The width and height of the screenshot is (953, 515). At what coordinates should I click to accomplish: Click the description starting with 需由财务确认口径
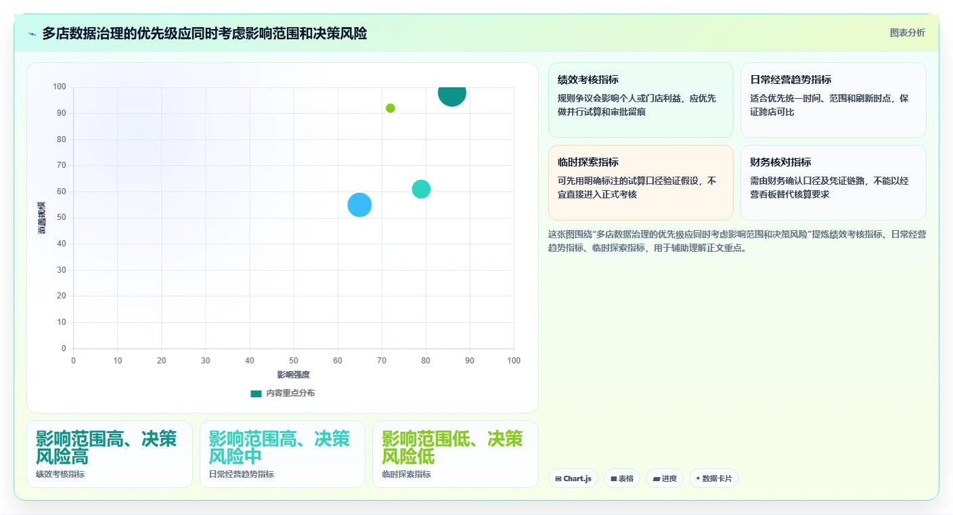tap(829, 187)
